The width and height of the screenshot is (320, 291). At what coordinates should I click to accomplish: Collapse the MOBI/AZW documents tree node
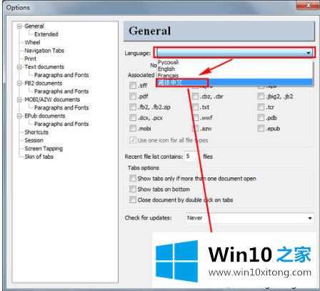[19, 99]
